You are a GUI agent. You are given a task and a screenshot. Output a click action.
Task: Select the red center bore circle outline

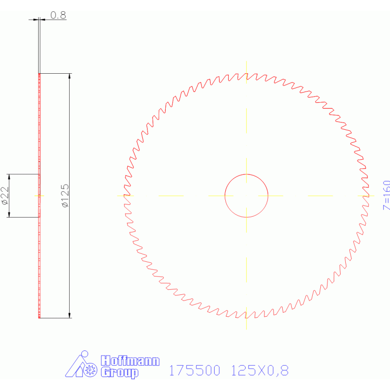246,196
